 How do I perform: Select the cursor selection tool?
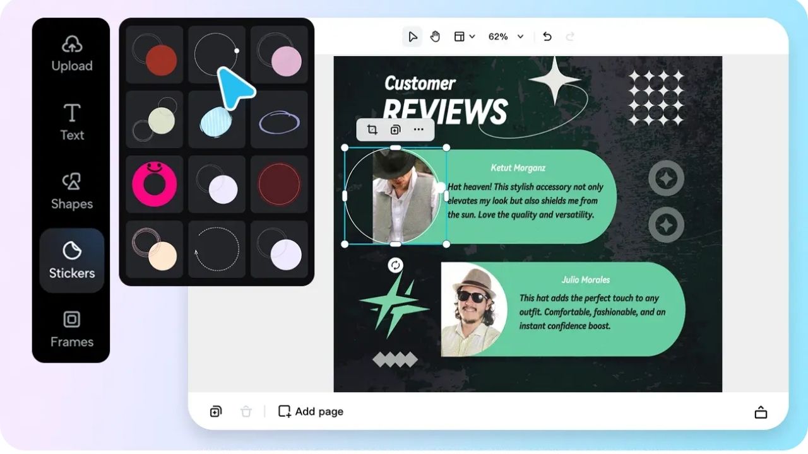pos(412,36)
